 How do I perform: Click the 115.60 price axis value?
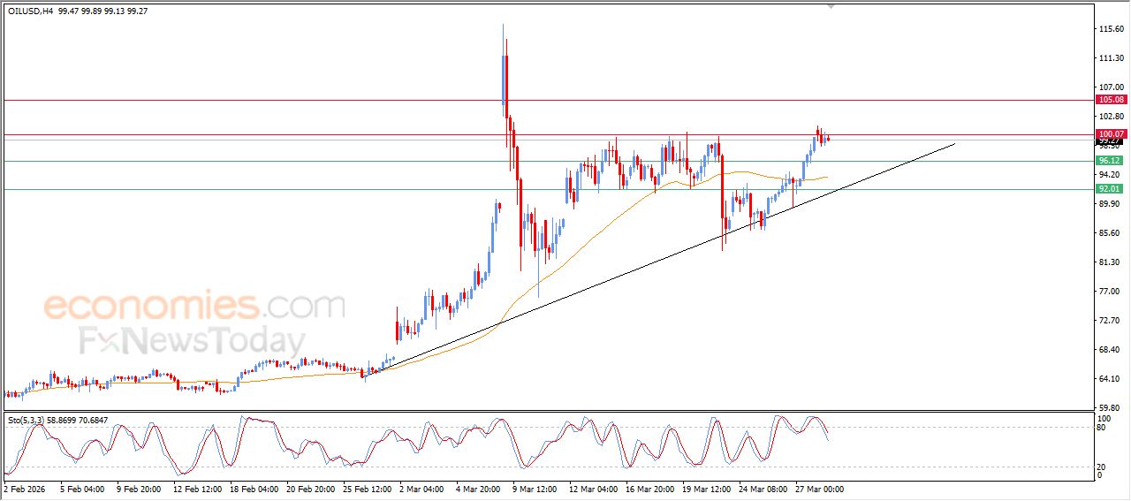coord(1109,29)
